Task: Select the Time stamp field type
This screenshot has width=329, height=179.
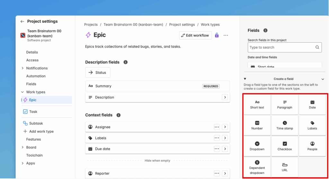Action: [285, 125]
